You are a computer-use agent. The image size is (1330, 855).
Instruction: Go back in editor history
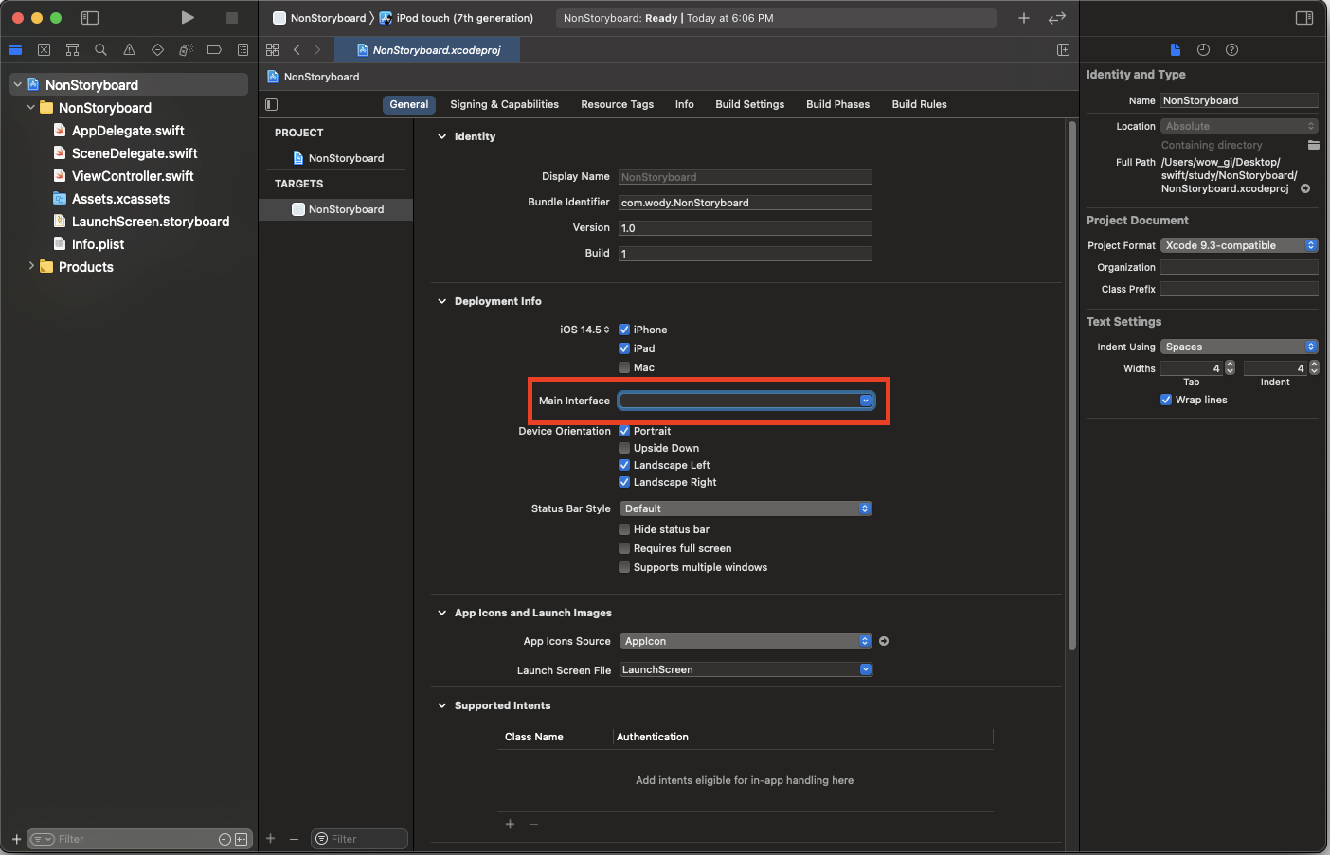pos(297,49)
